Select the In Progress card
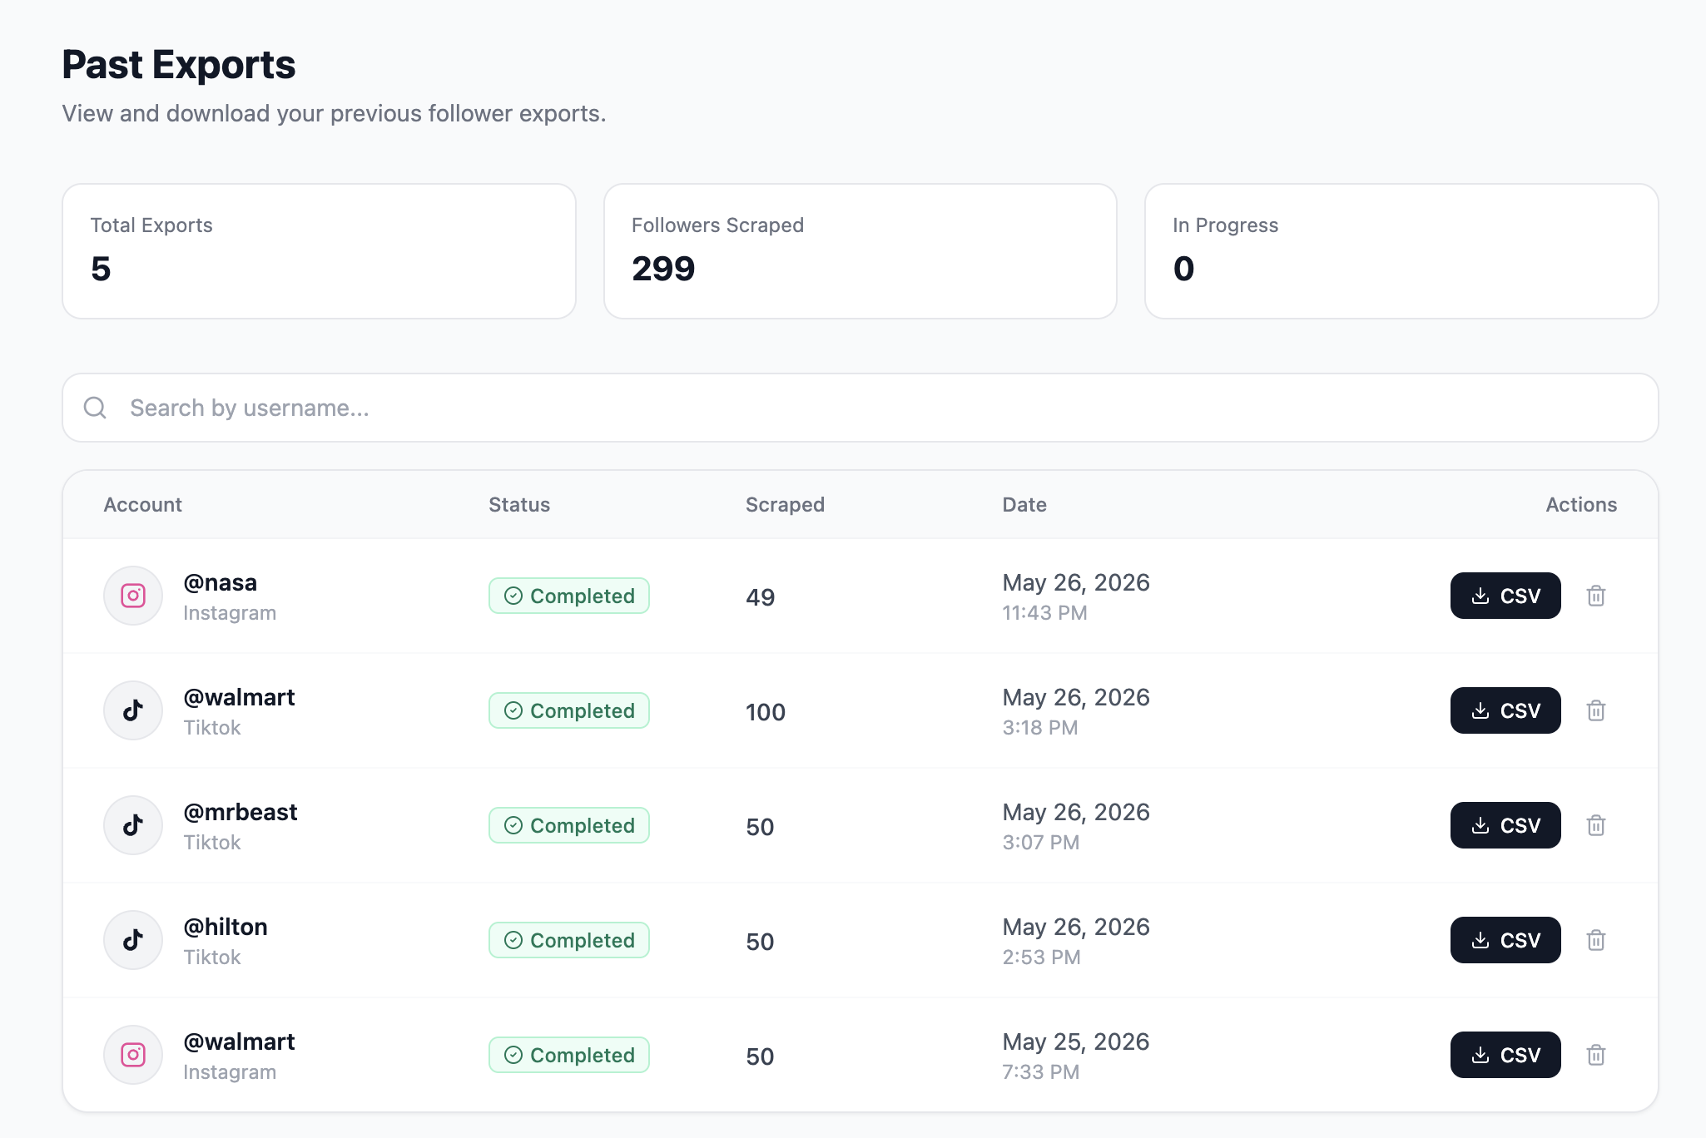Screen dimensions: 1706x1138 point(1401,251)
